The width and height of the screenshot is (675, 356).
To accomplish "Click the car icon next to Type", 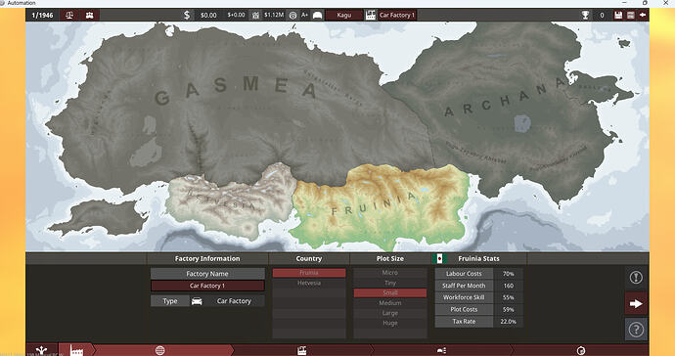I will (x=197, y=301).
